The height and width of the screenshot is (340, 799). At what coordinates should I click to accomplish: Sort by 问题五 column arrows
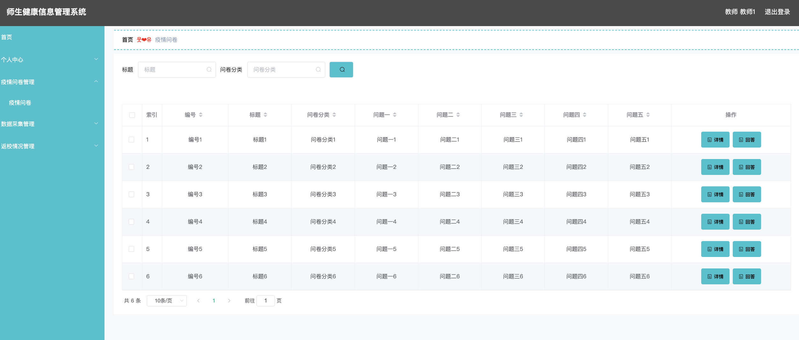(x=648, y=115)
